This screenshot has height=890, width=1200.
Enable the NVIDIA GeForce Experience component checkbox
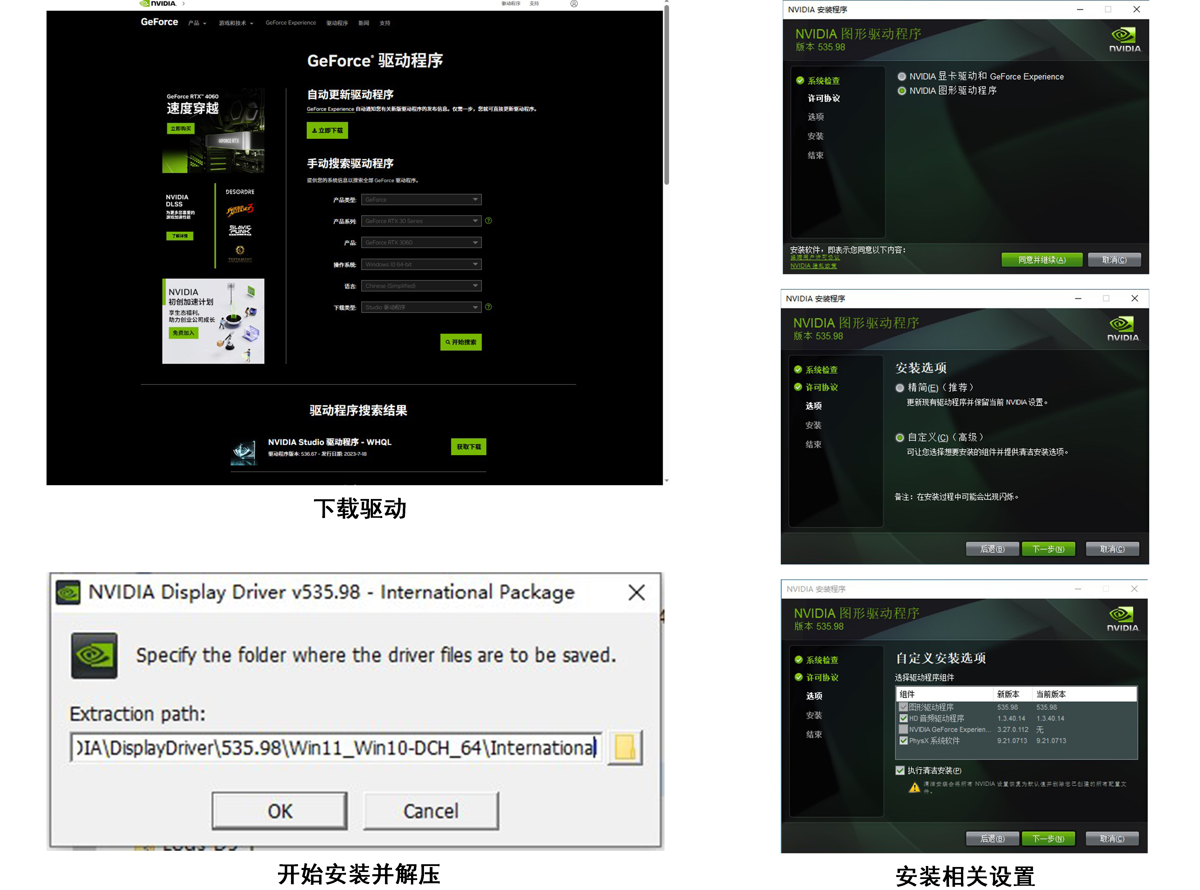904,729
